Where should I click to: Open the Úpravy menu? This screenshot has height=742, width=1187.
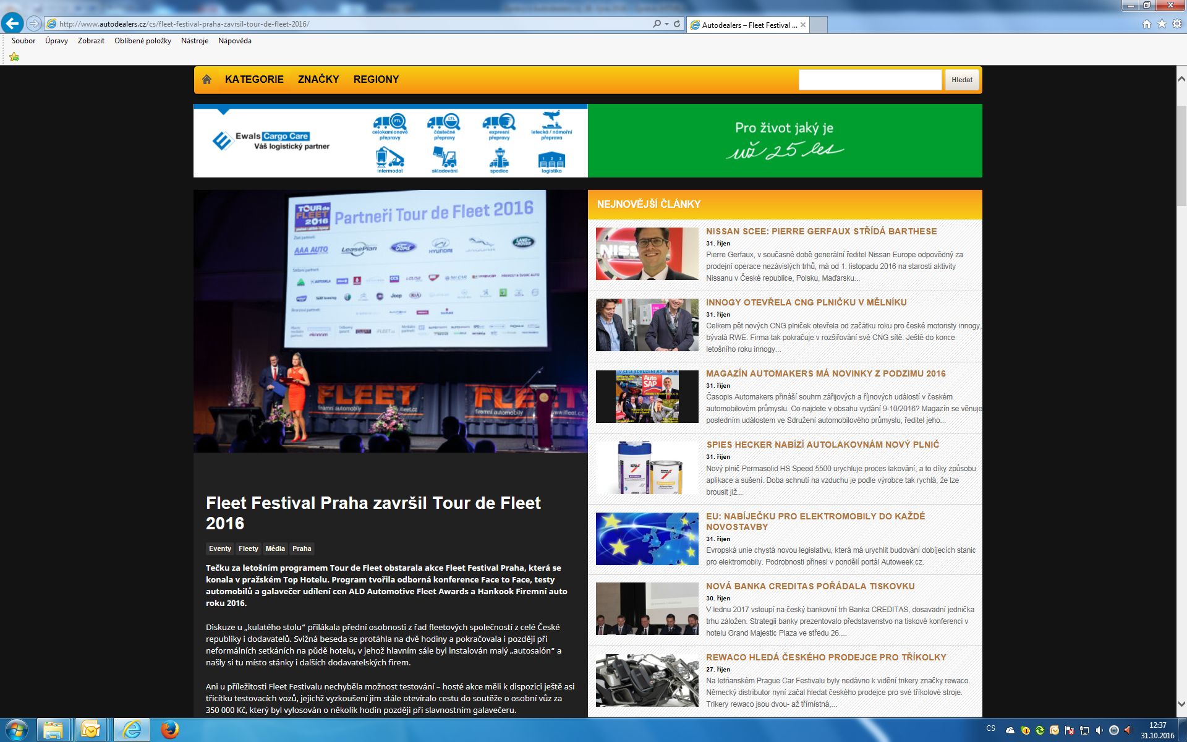tap(56, 41)
